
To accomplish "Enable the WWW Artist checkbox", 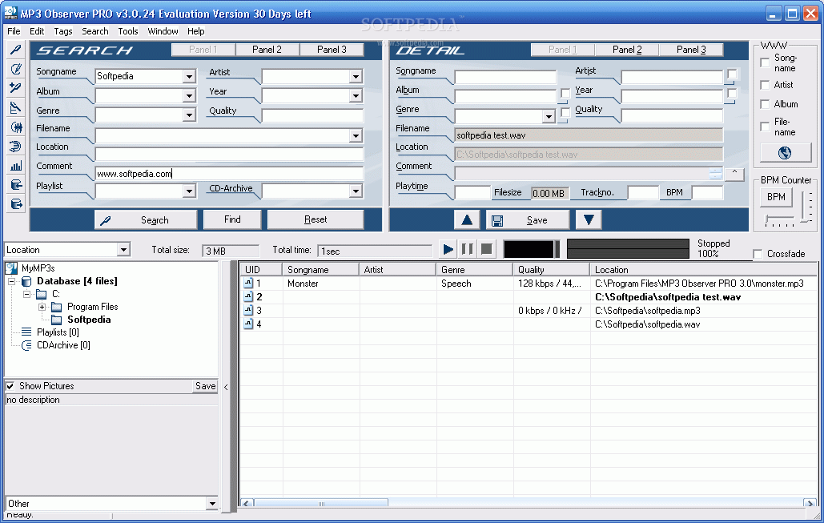I will point(766,85).
